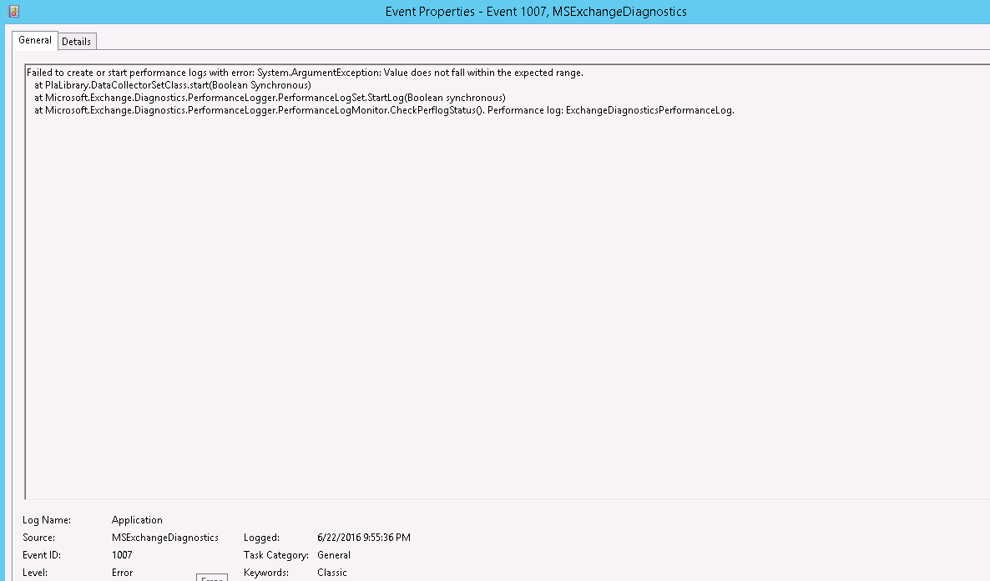
Task: Click the PerformanceLogSet.StartLog stack trace line
Action: tap(267, 98)
